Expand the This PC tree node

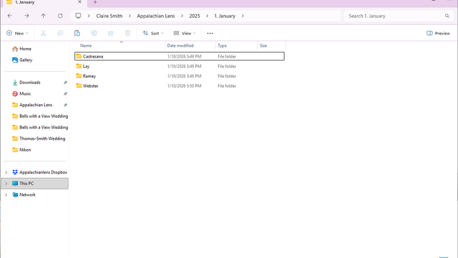[6, 184]
